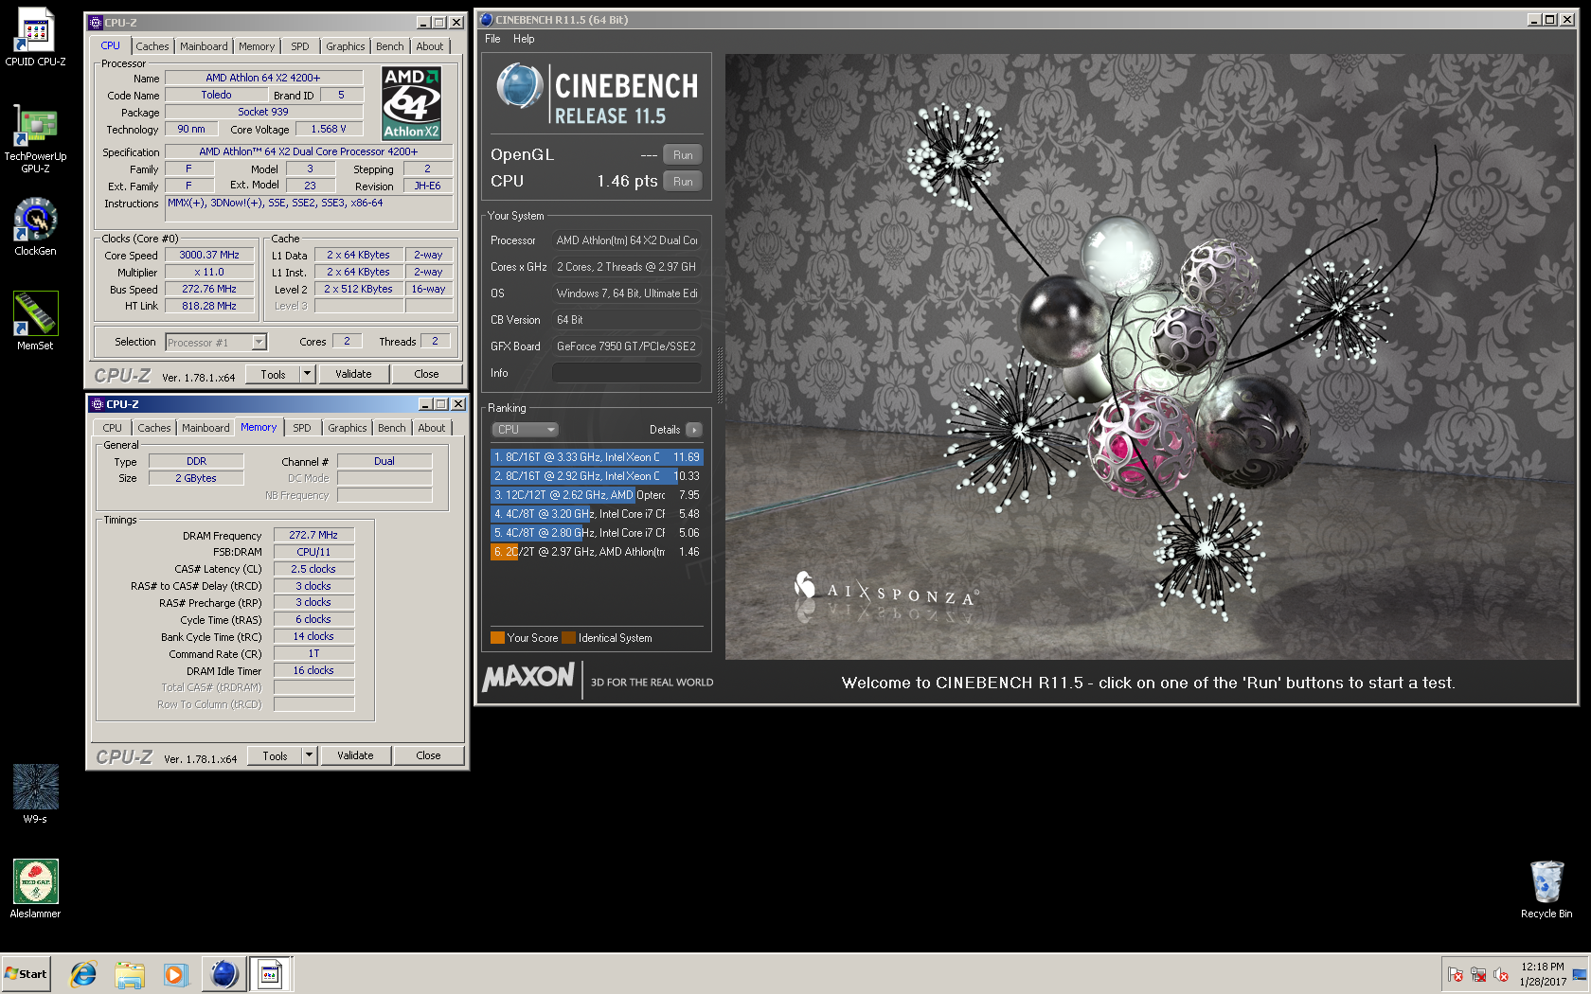Open SPD tab in top CPU-Z

(x=300, y=46)
